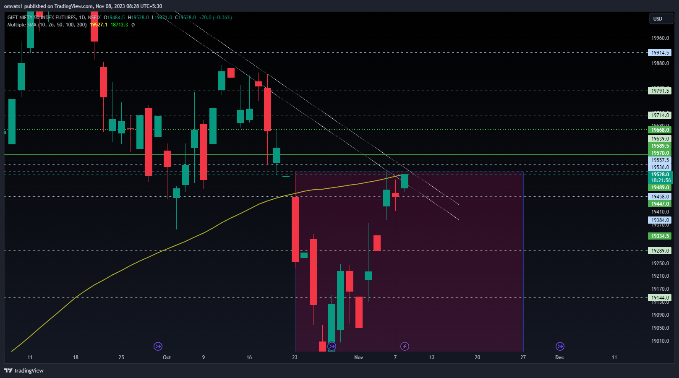Click the 19334.5 price label
The height and width of the screenshot is (378, 679).
point(660,236)
